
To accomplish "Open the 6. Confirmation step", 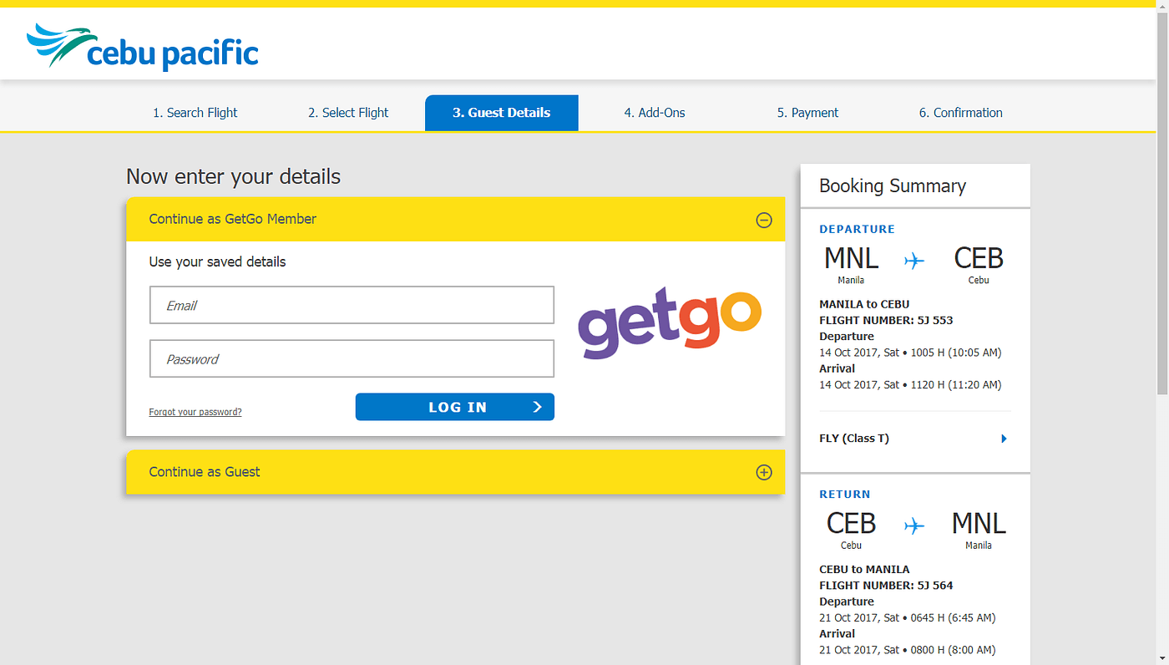I will point(961,113).
